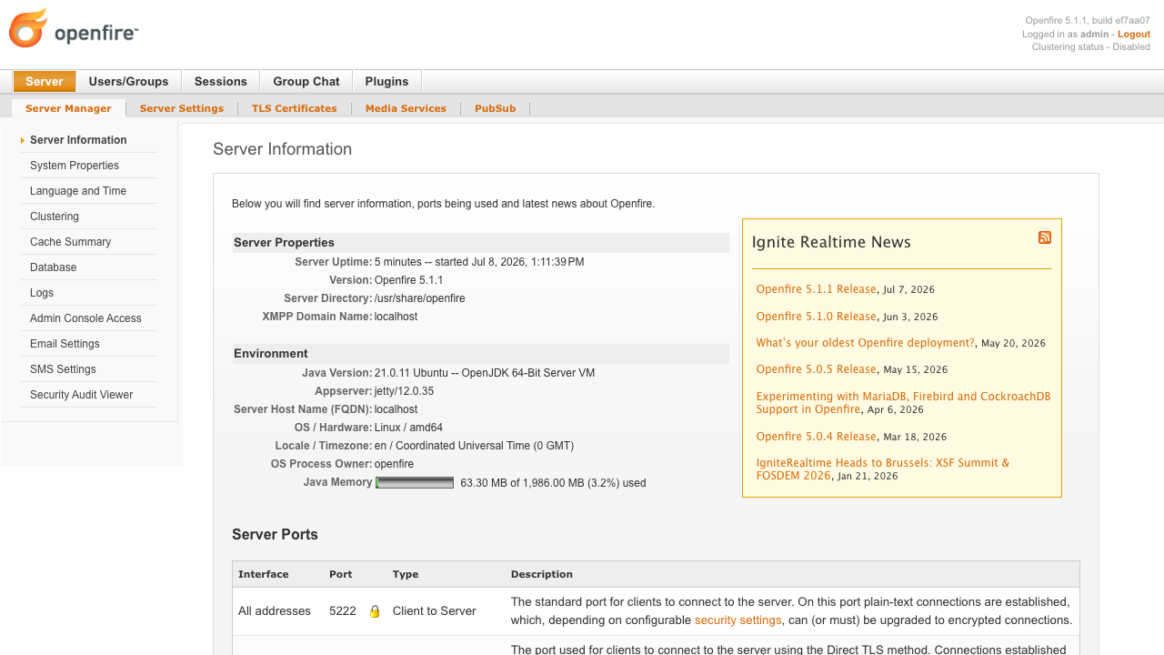Open System Properties in the sidebar

(75, 166)
